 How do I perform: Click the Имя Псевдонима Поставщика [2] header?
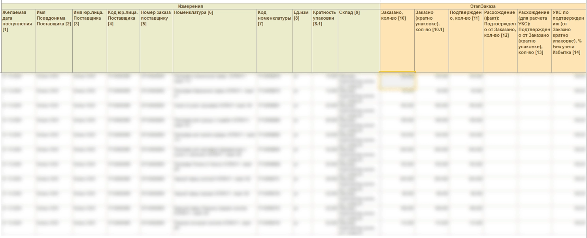click(x=54, y=19)
